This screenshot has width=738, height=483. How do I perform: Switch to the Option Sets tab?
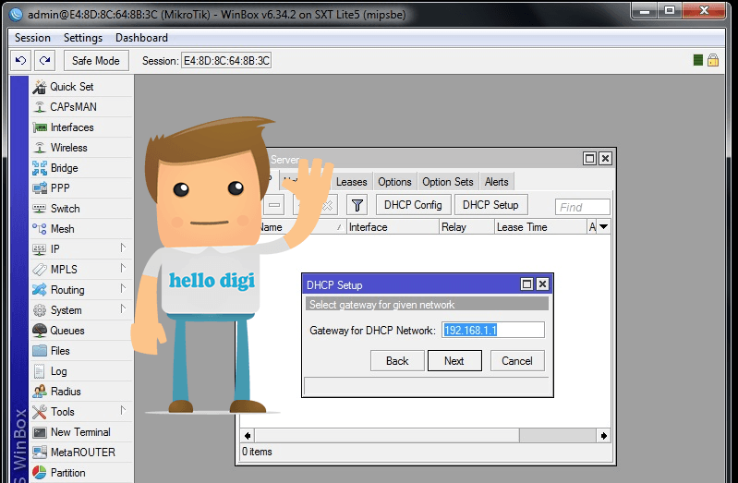coord(448,182)
